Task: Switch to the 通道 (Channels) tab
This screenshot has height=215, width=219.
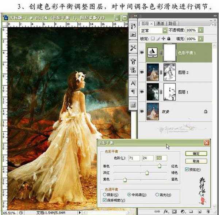Action: tap(161, 23)
